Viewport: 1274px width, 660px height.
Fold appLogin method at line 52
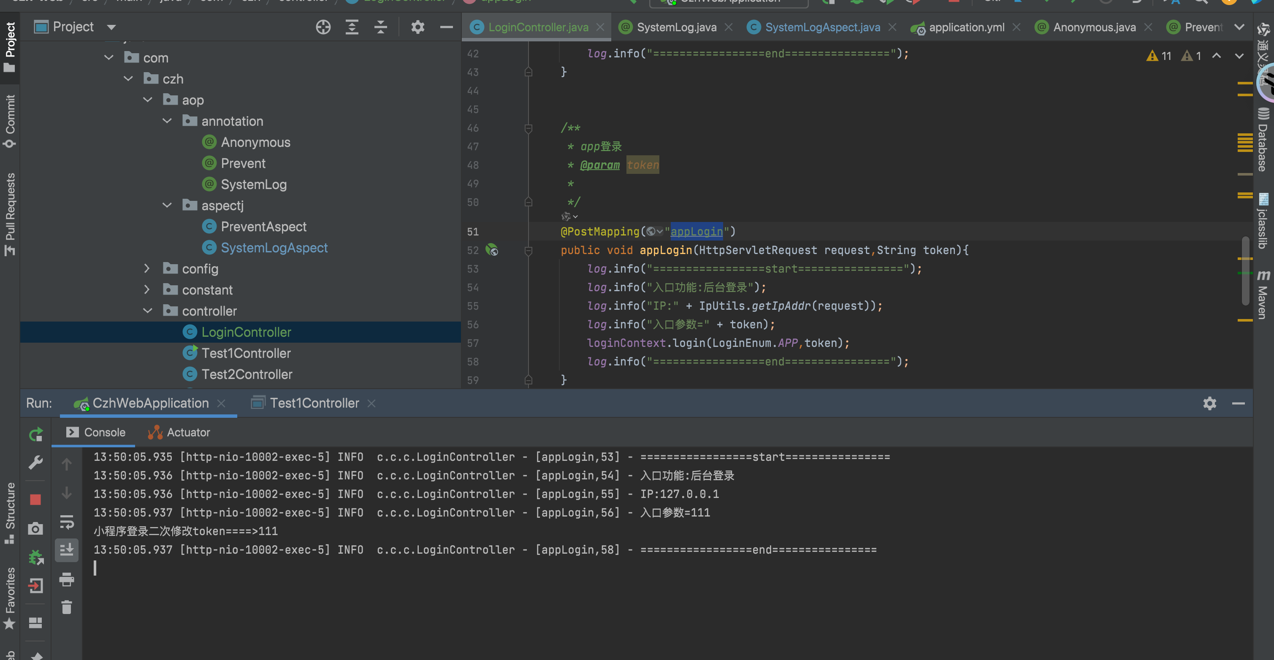[x=528, y=251]
